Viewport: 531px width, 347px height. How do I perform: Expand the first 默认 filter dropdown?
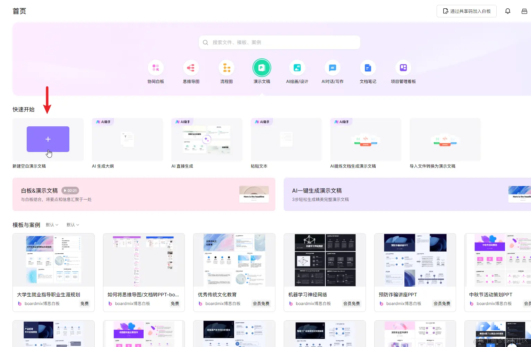[x=52, y=225]
